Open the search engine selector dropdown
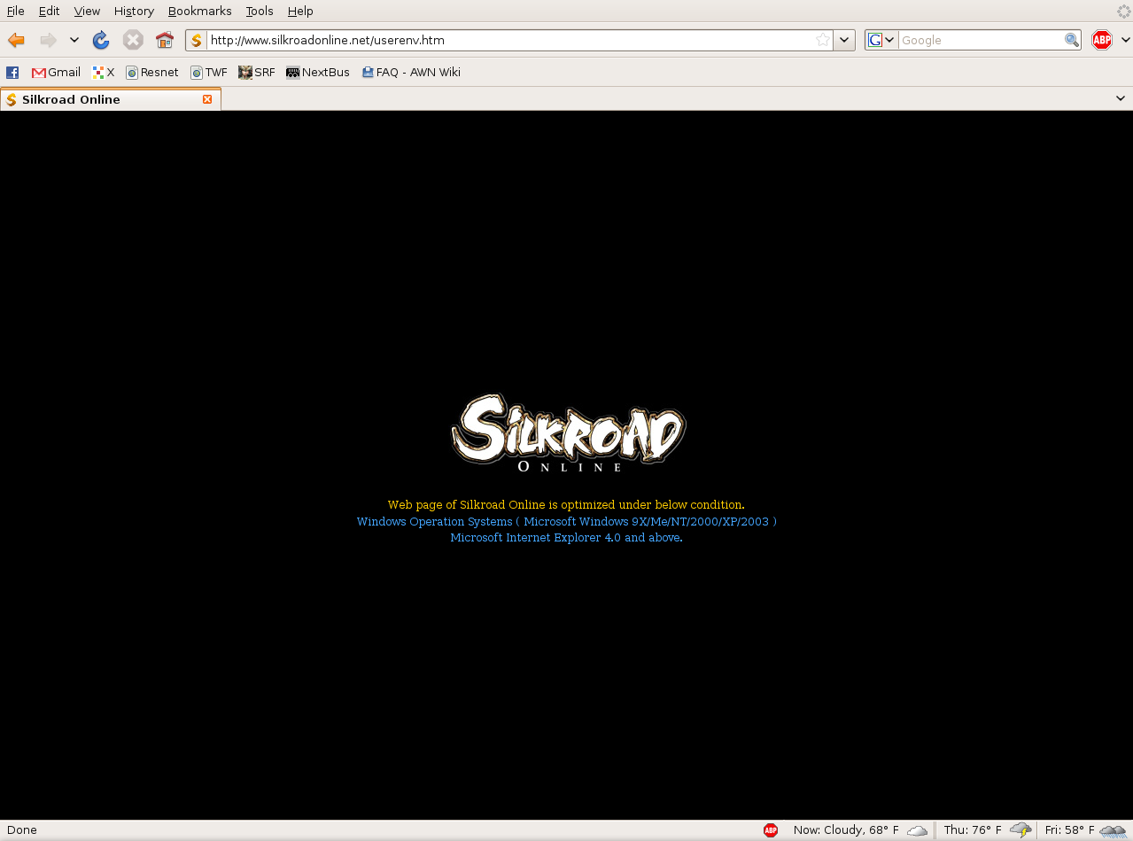This screenshot has width=1133, height=841. click(881, 40)
